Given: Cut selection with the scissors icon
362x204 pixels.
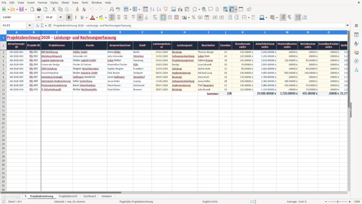Looking at the screenshot, I should pos(54,9).
